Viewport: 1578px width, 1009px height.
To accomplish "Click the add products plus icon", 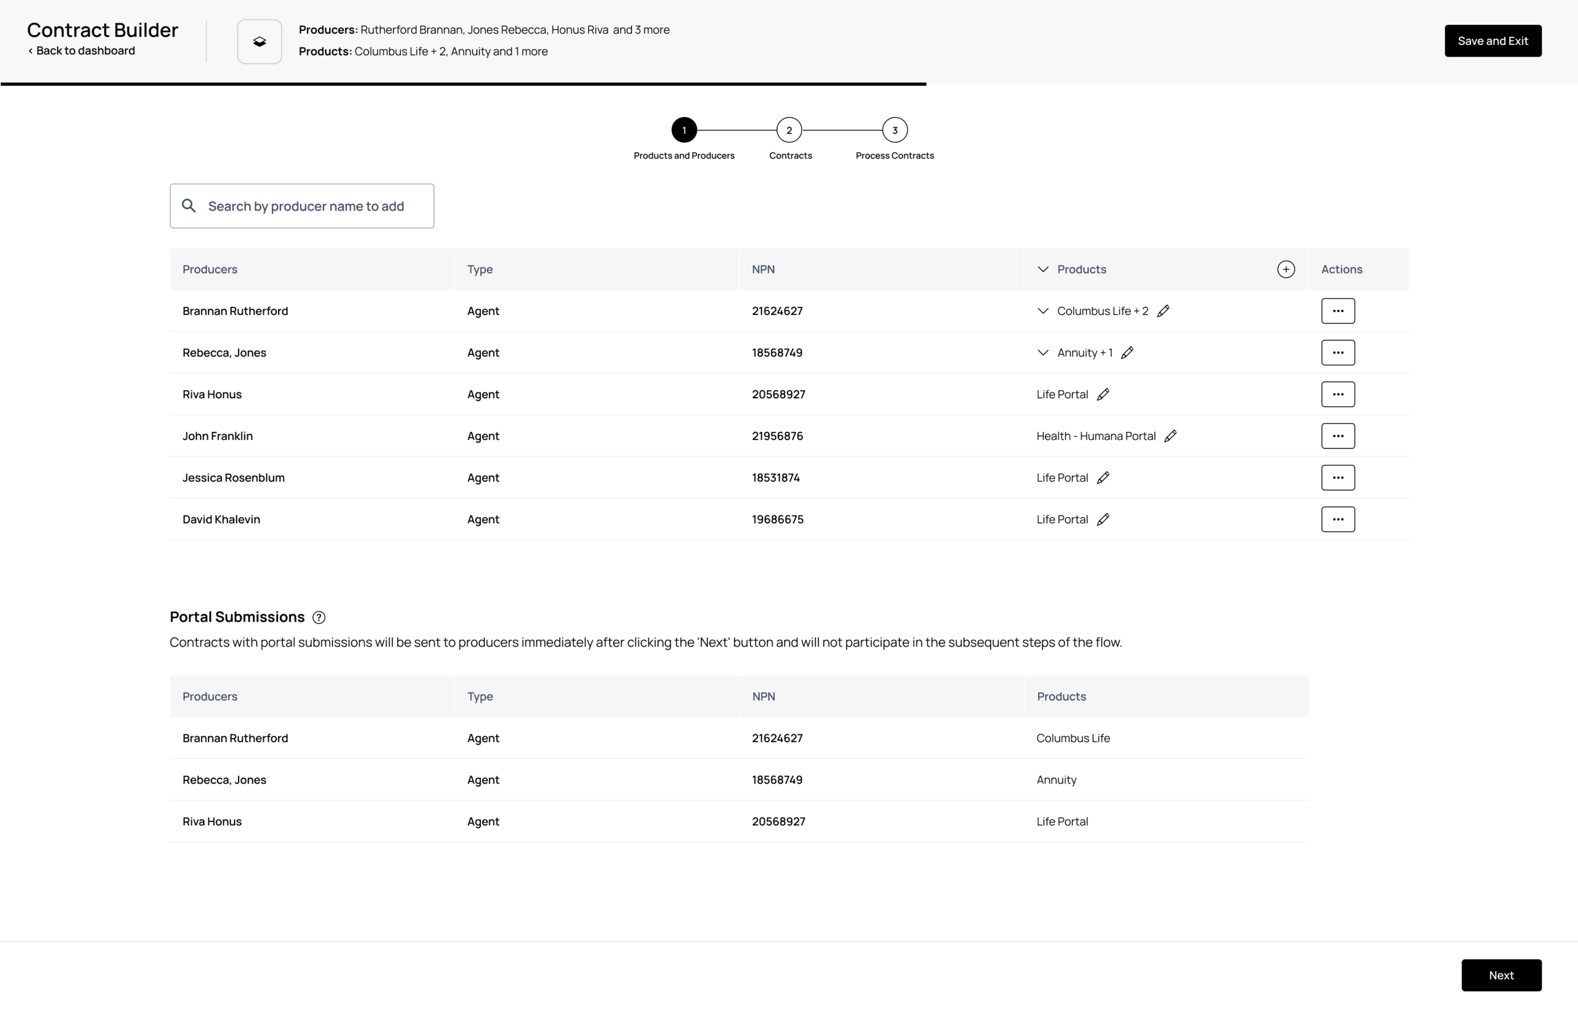I will [1285, 269].
